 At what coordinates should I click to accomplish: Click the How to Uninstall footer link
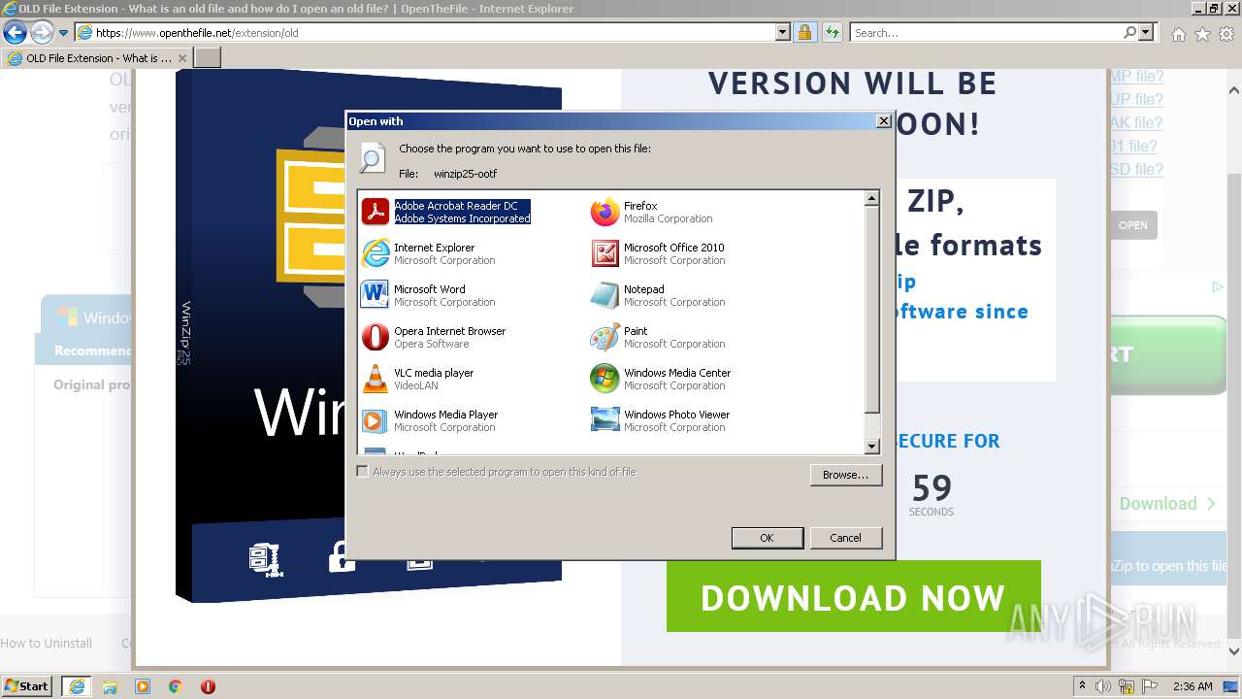click(x=46, y=643)
